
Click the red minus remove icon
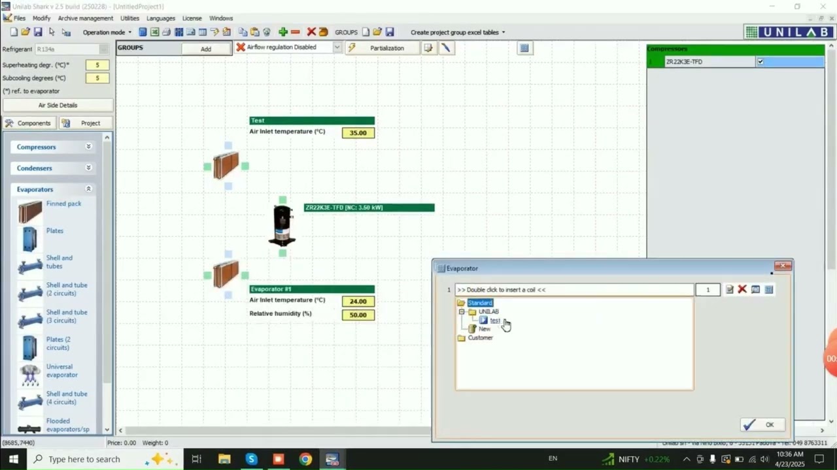[296, 32]
